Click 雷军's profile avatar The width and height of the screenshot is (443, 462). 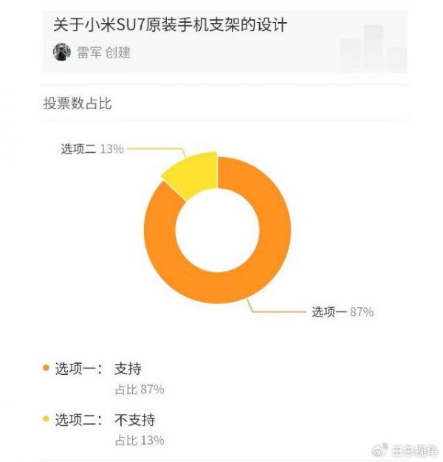point(61,52)
